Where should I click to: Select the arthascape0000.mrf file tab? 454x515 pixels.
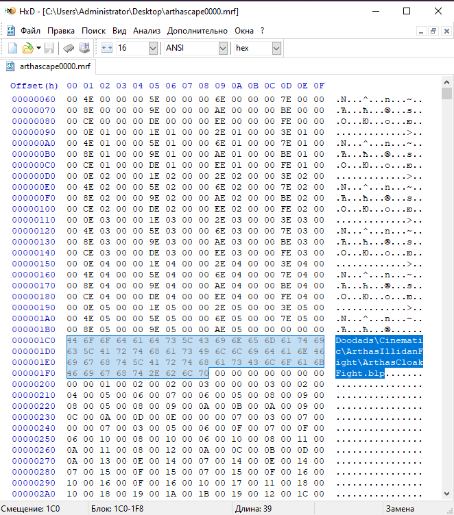click(x=49, y=66)
